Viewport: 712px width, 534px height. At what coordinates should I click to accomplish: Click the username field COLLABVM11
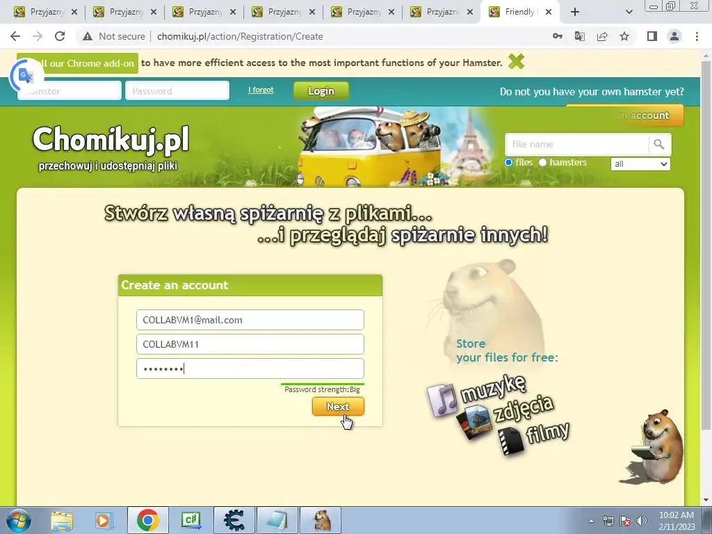(x=250, y=344)
